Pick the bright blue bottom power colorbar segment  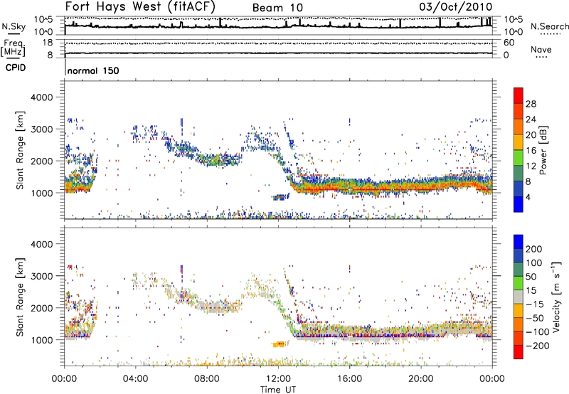click(519, 205)
